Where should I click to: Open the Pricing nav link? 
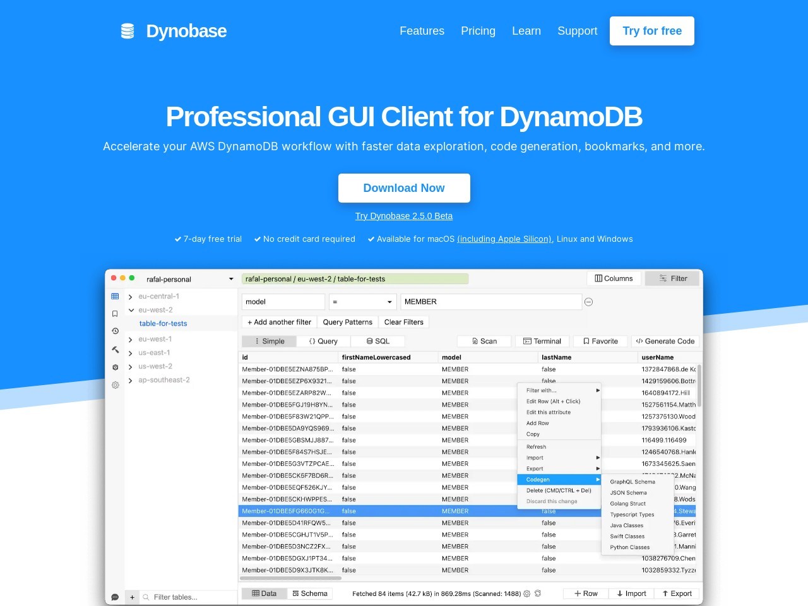click(x=478, y=31)
